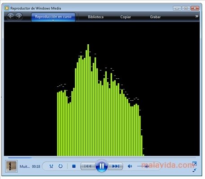The image size is (205, 179).
Task: Expand the dropdown arrow under Reproducción en curso
Action: point(53,20)
